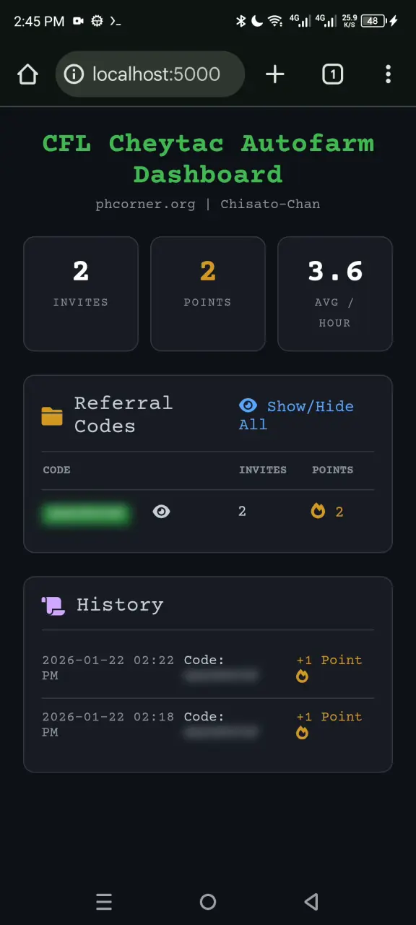This screenshot has width=416, height=925.
Task: Click flame icon on 02:22 PM history entry
Action: tap(302, 676)
